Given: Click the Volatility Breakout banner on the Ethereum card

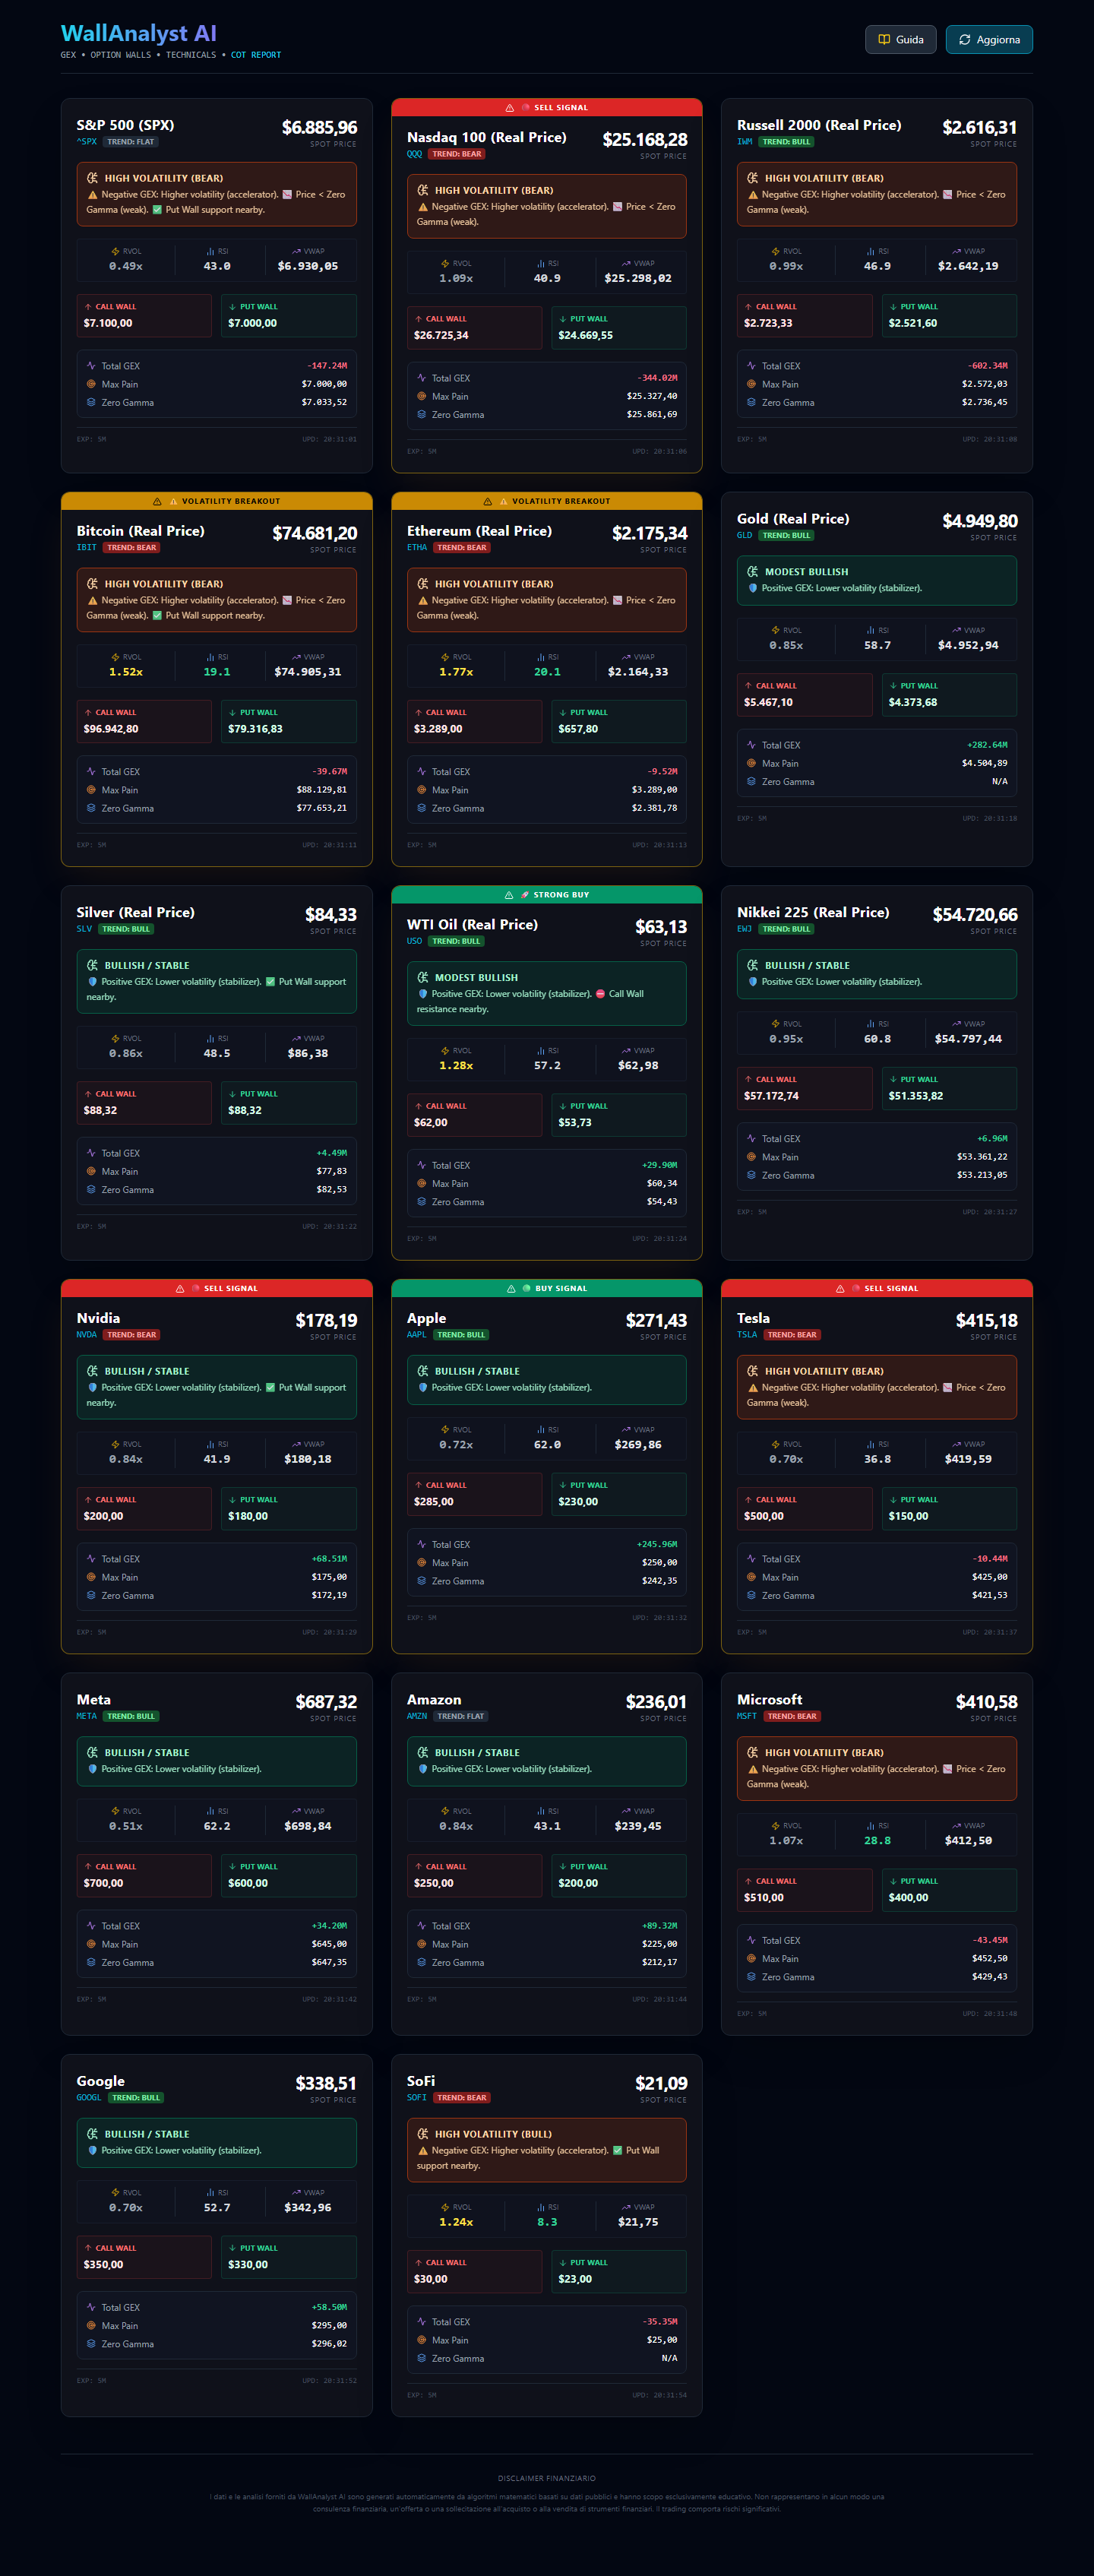Looking at the screenshot, I should (547, 501).
